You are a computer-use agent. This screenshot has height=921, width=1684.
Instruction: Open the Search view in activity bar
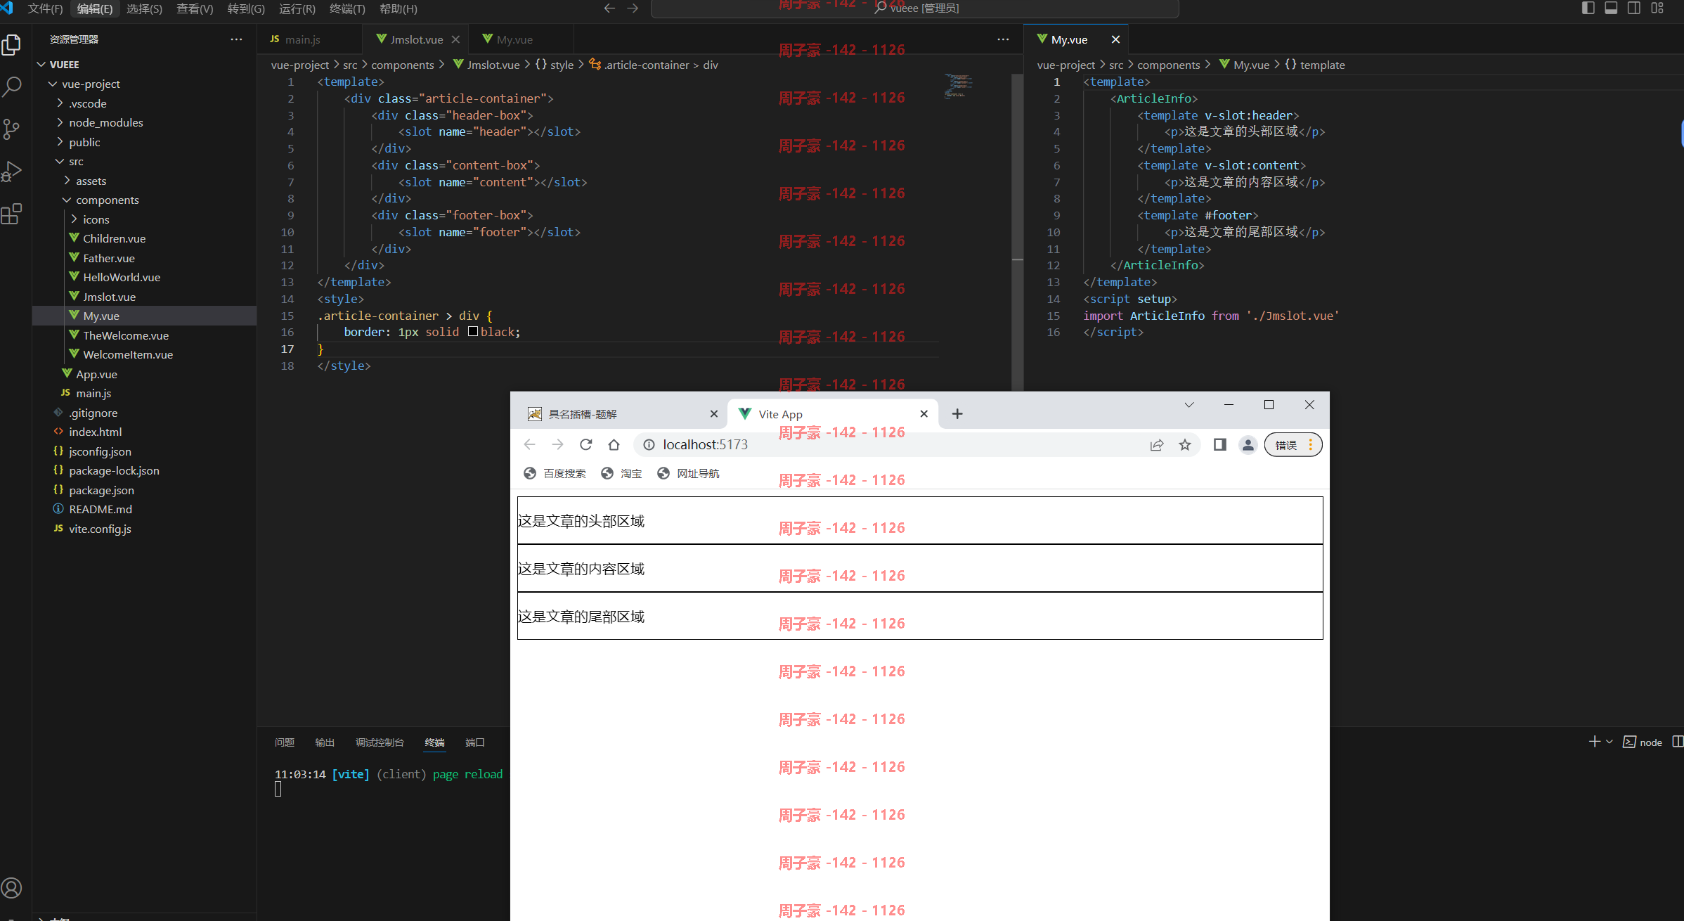(x=12, y=87)
